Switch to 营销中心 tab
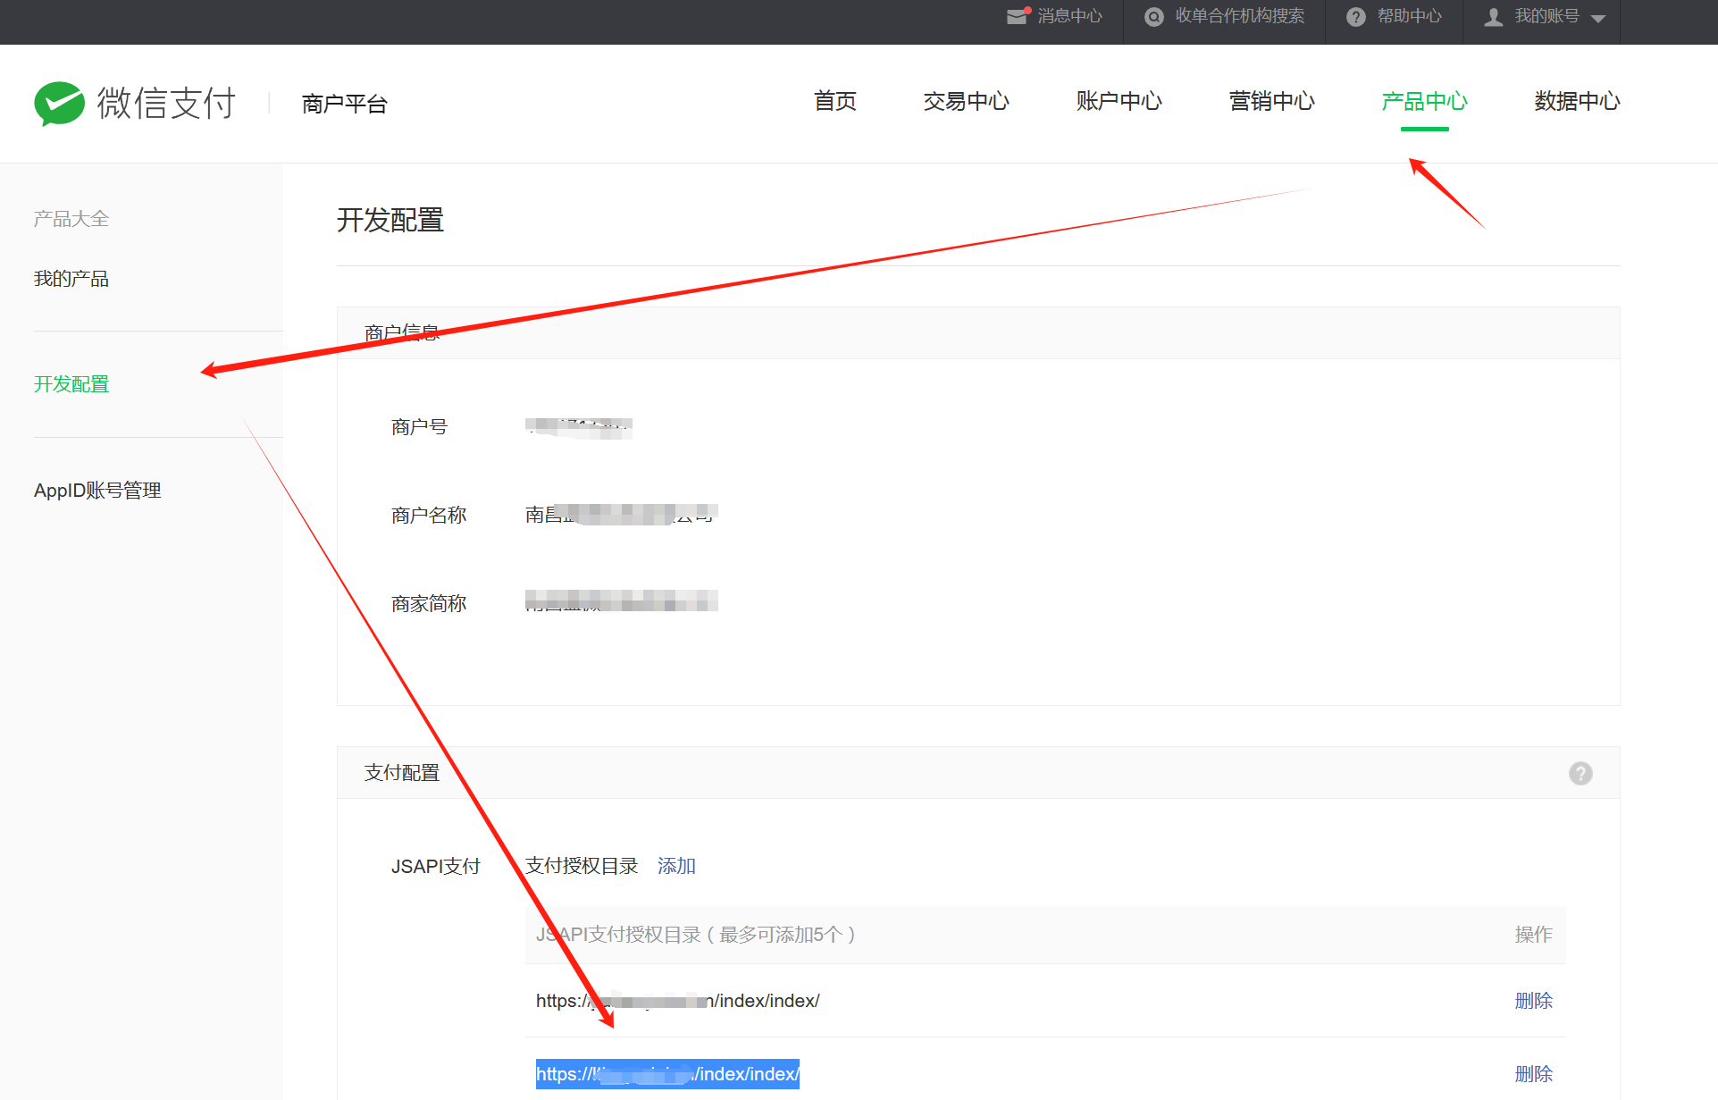 click(1271, 101)
